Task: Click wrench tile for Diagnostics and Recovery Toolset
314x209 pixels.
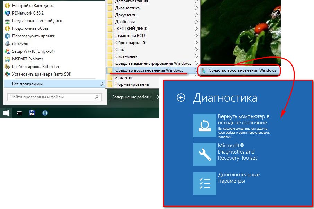Action: [x=205, y=154]
